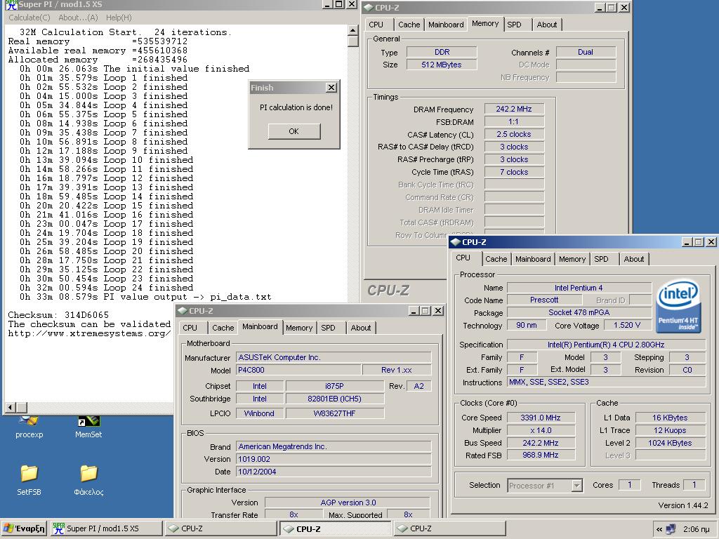719x539 pixels.
Task: Click the 'Checksum: 314D6065' text
Action: coord(58,315)
